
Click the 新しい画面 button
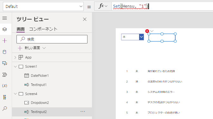[32, 48]
